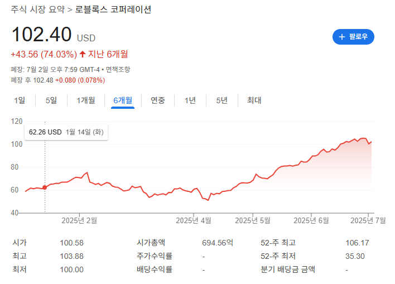The height and width of the screenshot is (284, 395).
Task: Click the 최고 value 103.88
Action: pos(71,256)
